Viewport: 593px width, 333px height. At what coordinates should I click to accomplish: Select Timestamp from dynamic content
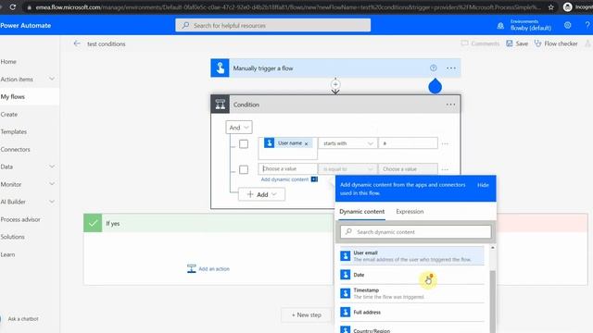pyautogui.click(x=411, y=293)
